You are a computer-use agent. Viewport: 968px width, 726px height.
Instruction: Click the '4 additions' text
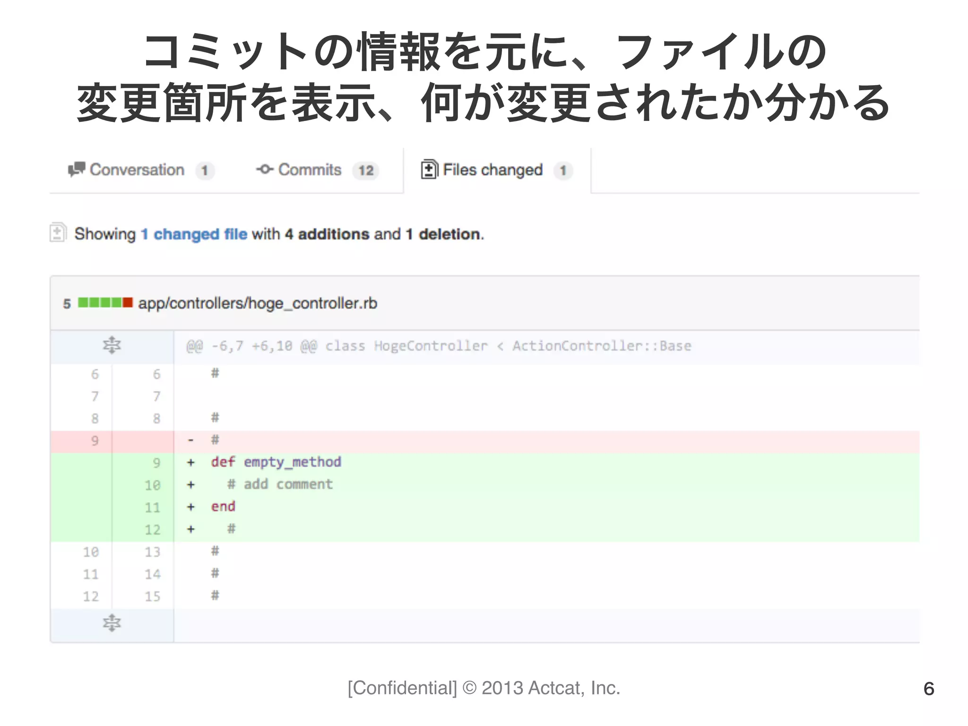click(327, 234)
